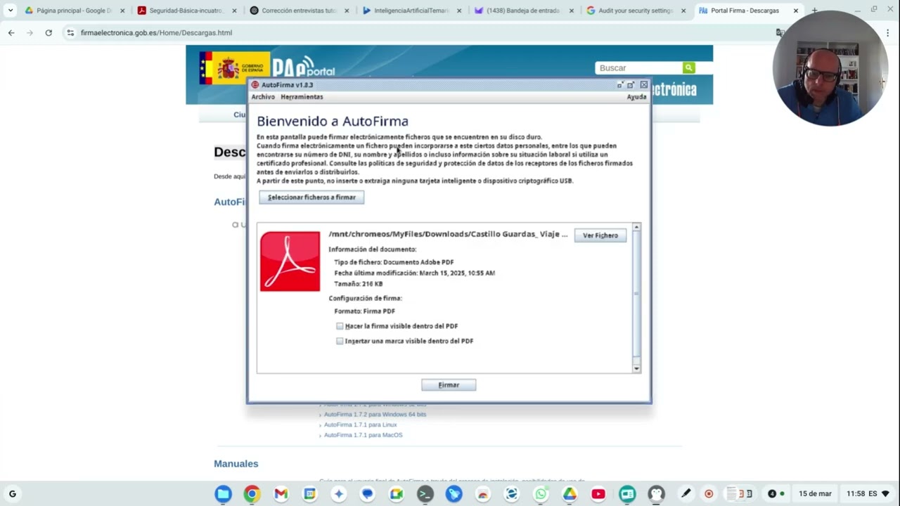The width and height of the screenshot is (900, 506).
Task: Click the document panel scroll down arrow
Action: (636, 368)
